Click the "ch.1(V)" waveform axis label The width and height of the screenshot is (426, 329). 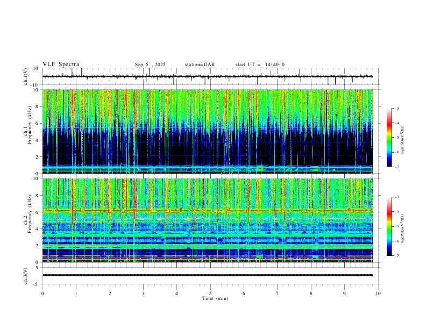pyautogui.click(x=26, y=76)
